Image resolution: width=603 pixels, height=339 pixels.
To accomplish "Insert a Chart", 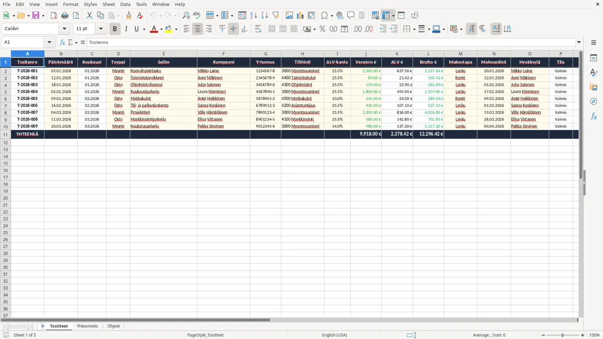I will [300, 16].
